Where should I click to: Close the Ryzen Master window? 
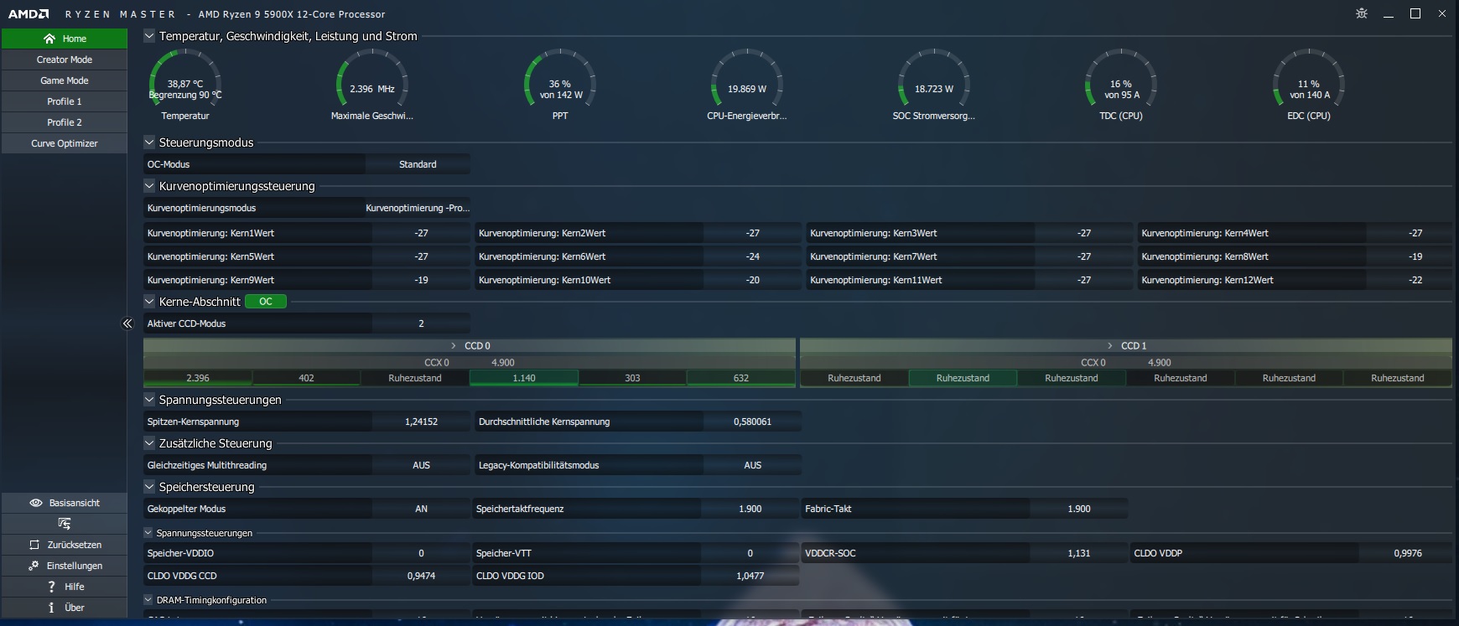[1442, 13]
